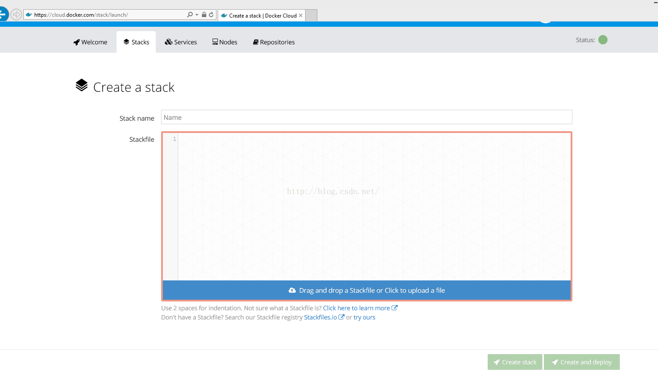The image size is (658, 373).
Task: Click the Stackfile field label
Action: (142, 140)
